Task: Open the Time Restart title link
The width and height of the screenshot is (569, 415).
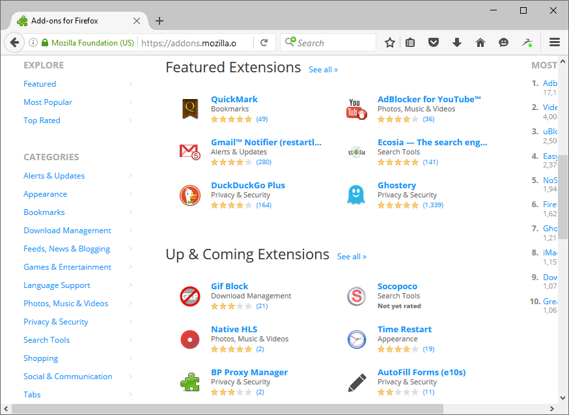Action: pos(404,329)
